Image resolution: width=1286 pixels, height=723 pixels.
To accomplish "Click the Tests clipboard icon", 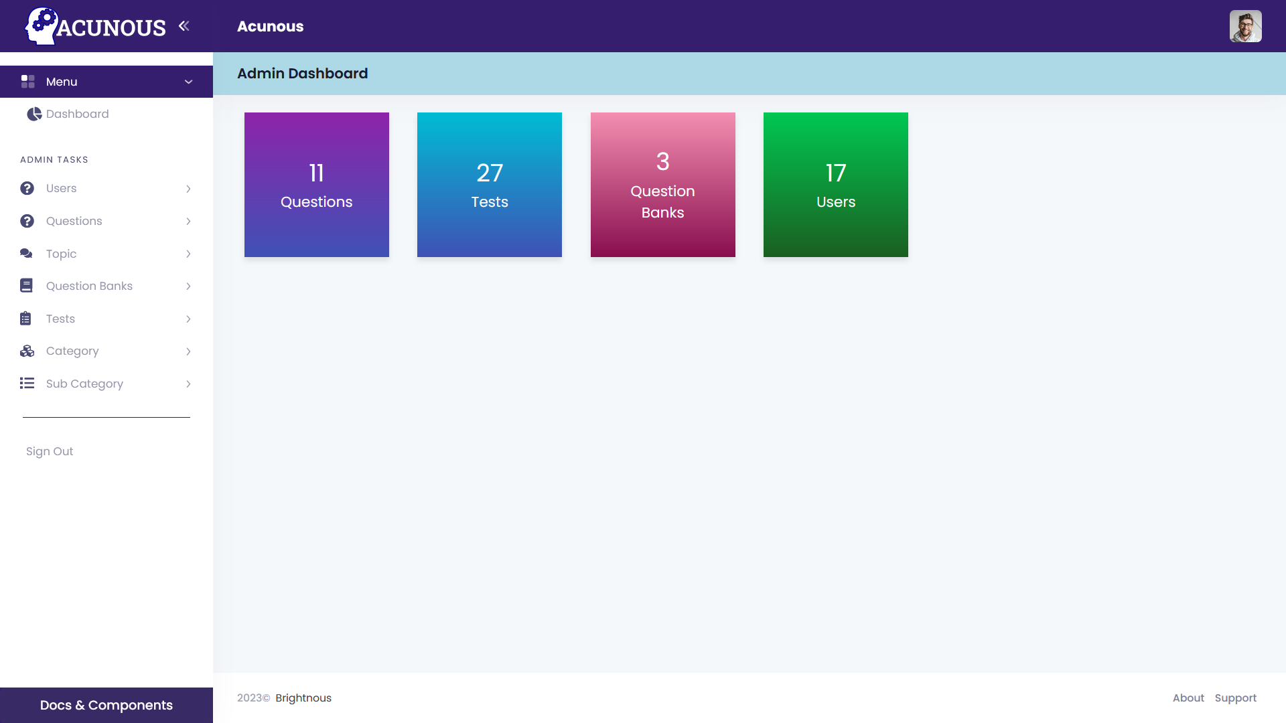I will (x=26, y=319).
